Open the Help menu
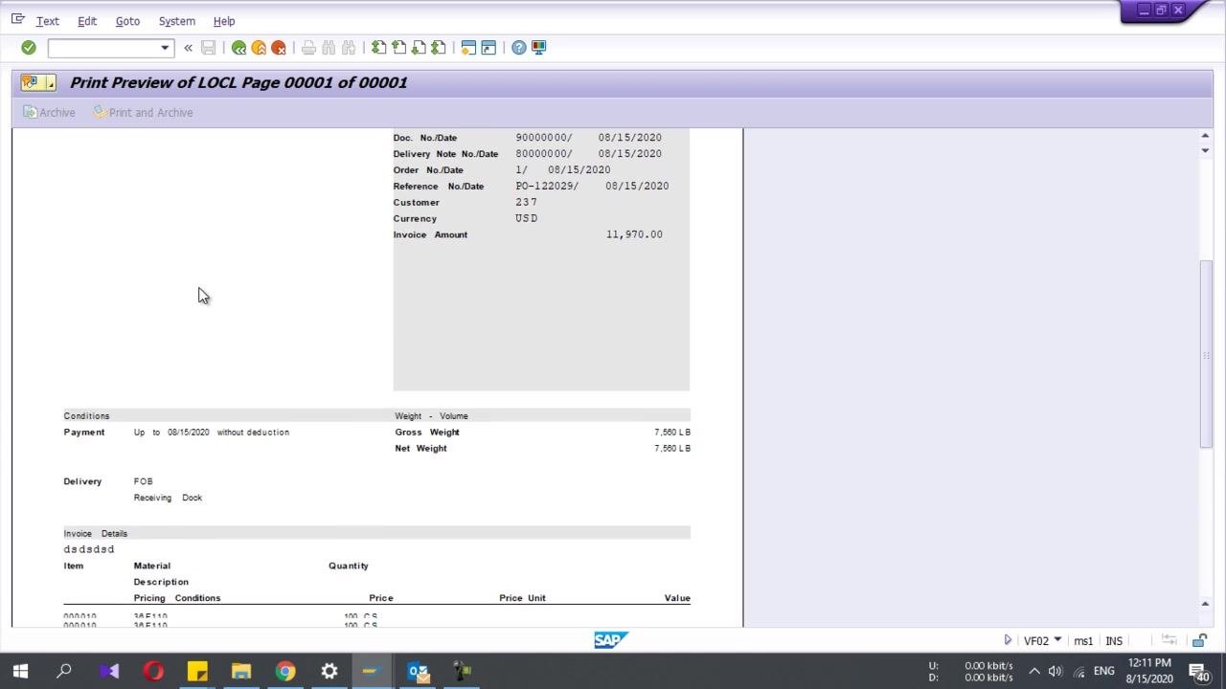Screen dimensions: 1226x689 [224, 21]
